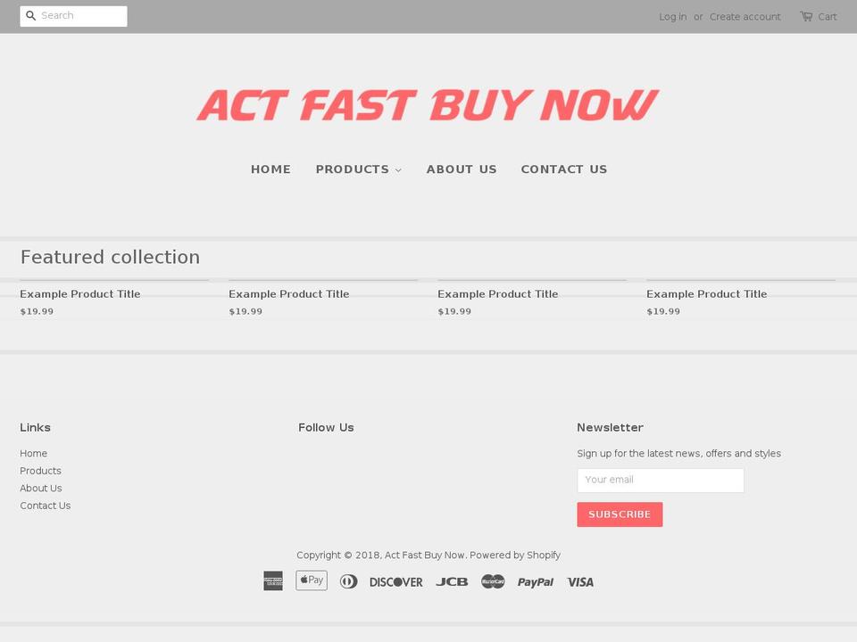857x642 pixels.
Task: Click the JCB payment icon
Action: point(452,582)
